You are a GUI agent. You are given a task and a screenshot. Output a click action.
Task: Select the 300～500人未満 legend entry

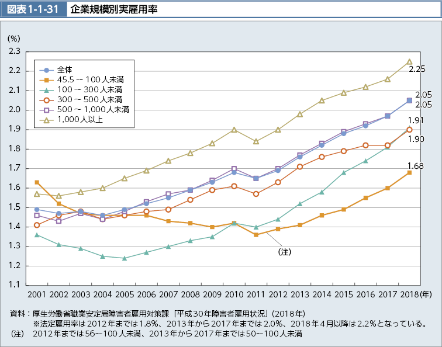coord(89,99)
